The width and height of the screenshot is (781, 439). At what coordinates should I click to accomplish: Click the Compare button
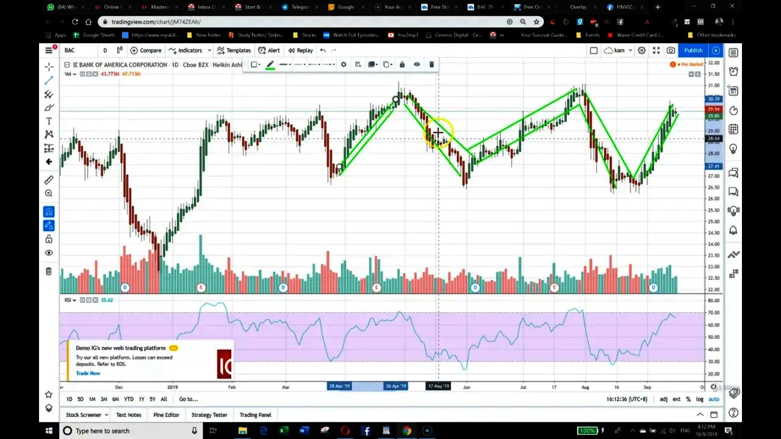coord(146,50)
